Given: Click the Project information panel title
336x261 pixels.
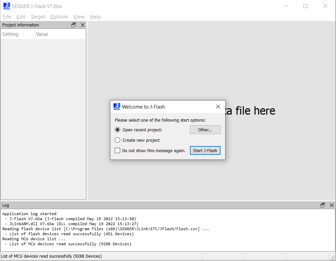Looking at the screenshot, I should pyautogui.click(x=20, y=25).
